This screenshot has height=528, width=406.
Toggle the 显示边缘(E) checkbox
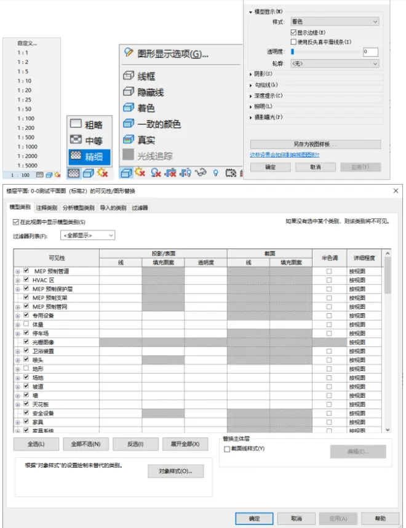click(x=293, y=33)
